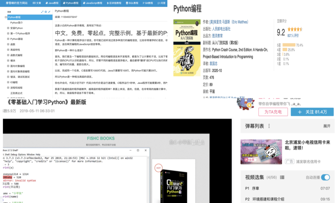This screenshot has width=336, height=203.
Task: Open the Java教程 navigation tab
Action: (52, 3)
